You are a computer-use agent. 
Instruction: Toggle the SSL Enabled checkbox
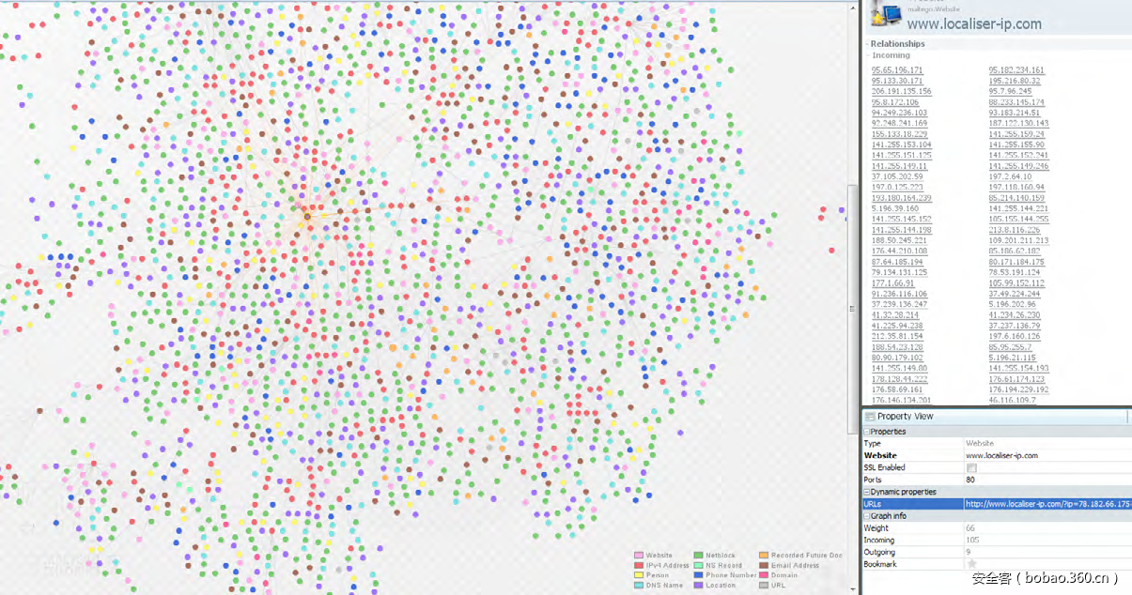(x=971, y=467)
